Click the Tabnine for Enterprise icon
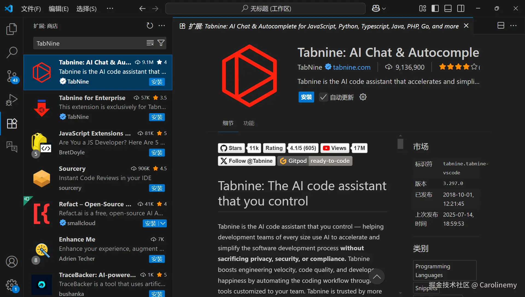Image resolution: width=525 pixels, height=297 pixels. click(42, 108)
